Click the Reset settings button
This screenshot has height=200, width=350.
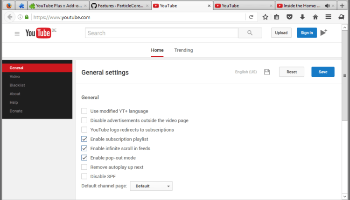coord(292,72)
